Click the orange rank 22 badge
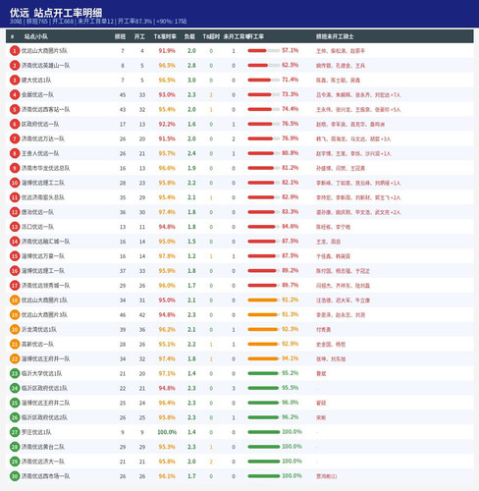Viewport: 479px width, 491px height. [x=15, y=358]
